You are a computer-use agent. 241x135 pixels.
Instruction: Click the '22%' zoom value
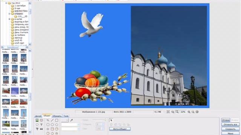183,112
